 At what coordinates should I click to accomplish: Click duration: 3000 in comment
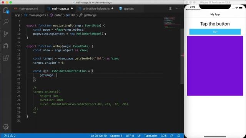click(x=52, y=100)
